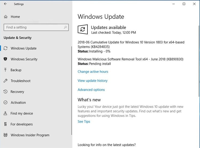The width and height of the screenshot is (200, 148).
Task: Go to the Backup section
Action: 16,70
